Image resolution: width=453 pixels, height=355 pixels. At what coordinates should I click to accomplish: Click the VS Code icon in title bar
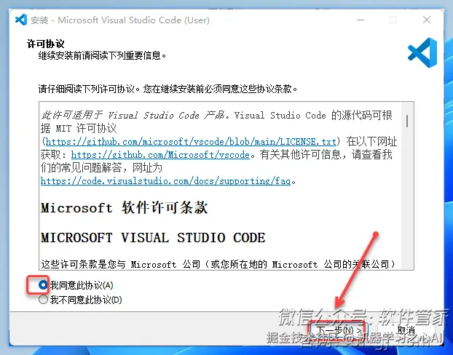coord(21,20)
